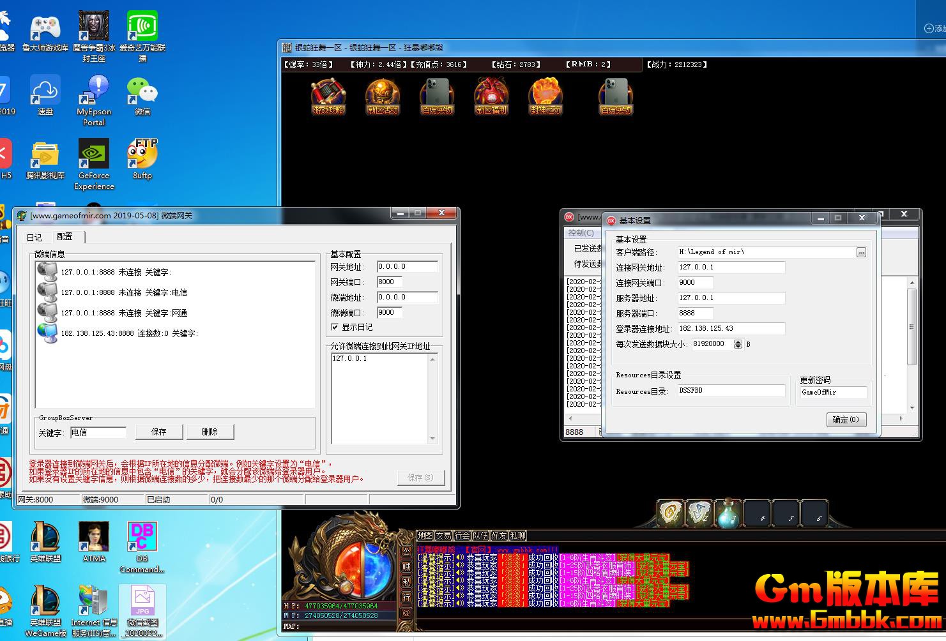
Task: Open the 控制(C) menu
Action: point(581,233)
